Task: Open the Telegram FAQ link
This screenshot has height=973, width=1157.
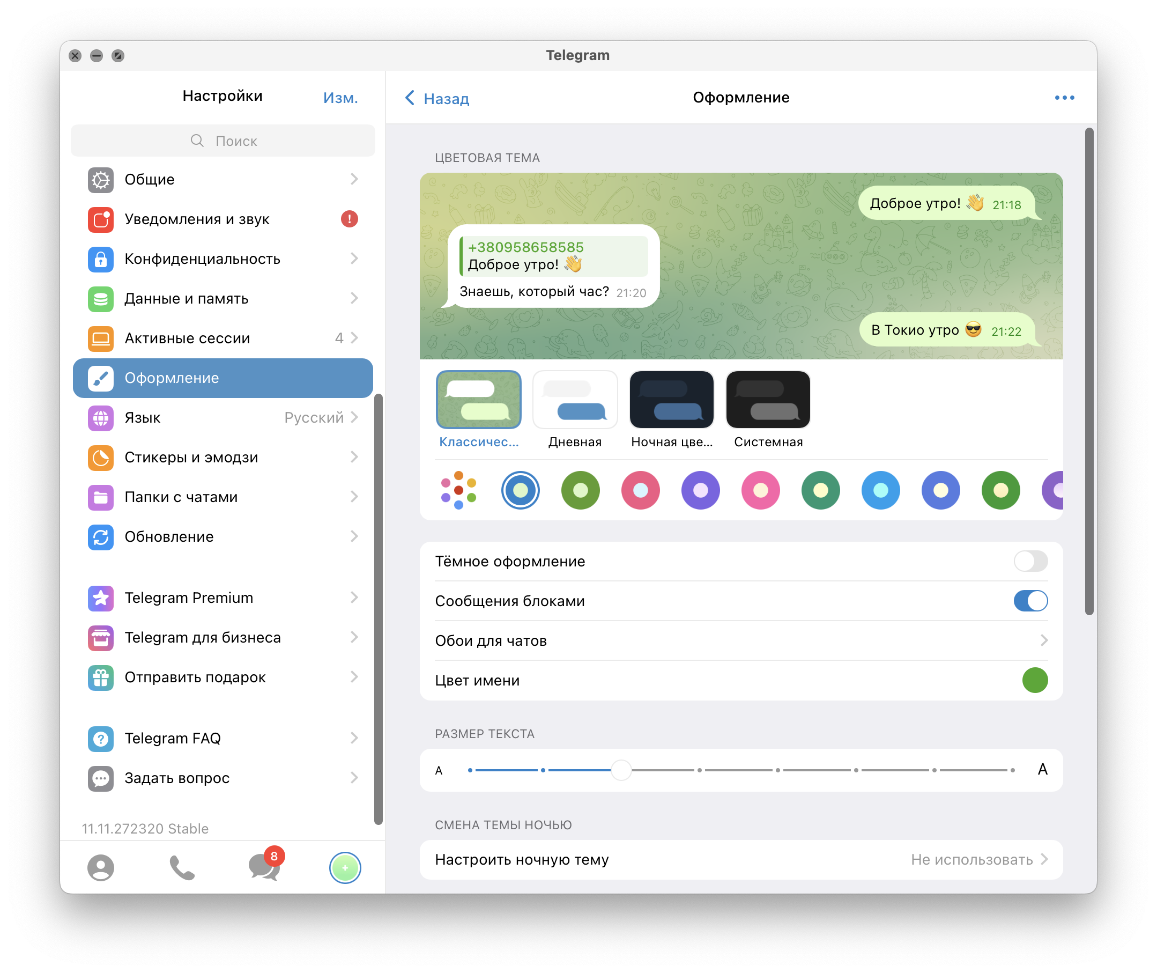Action: 222,739
